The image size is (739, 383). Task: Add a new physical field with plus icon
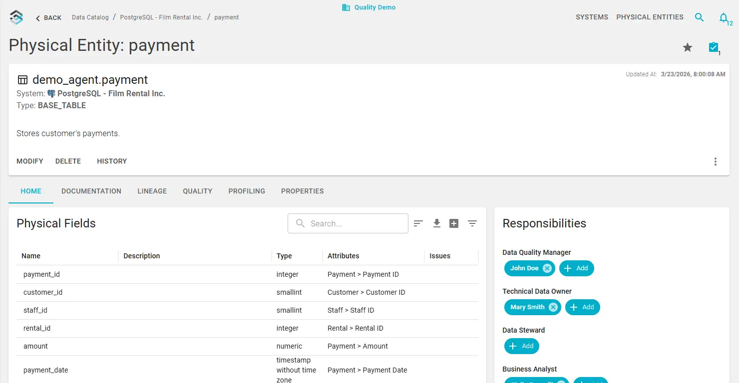point(454,223)
